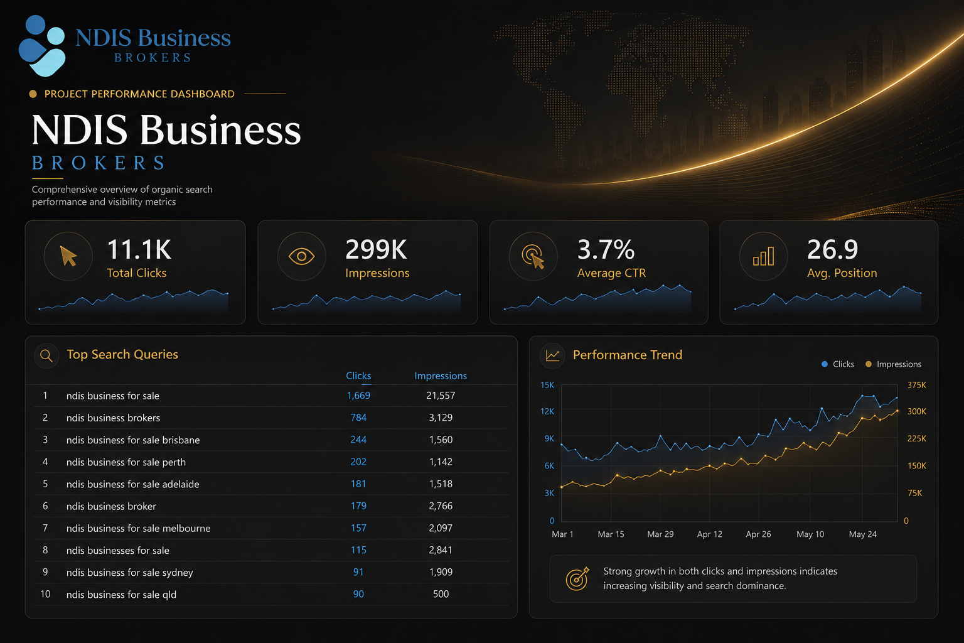Click the magnifier icon beside Top Search Queries

click(46, 355)
